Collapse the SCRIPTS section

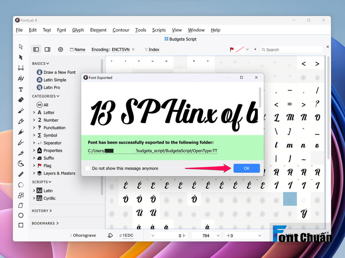click(42, 182)
